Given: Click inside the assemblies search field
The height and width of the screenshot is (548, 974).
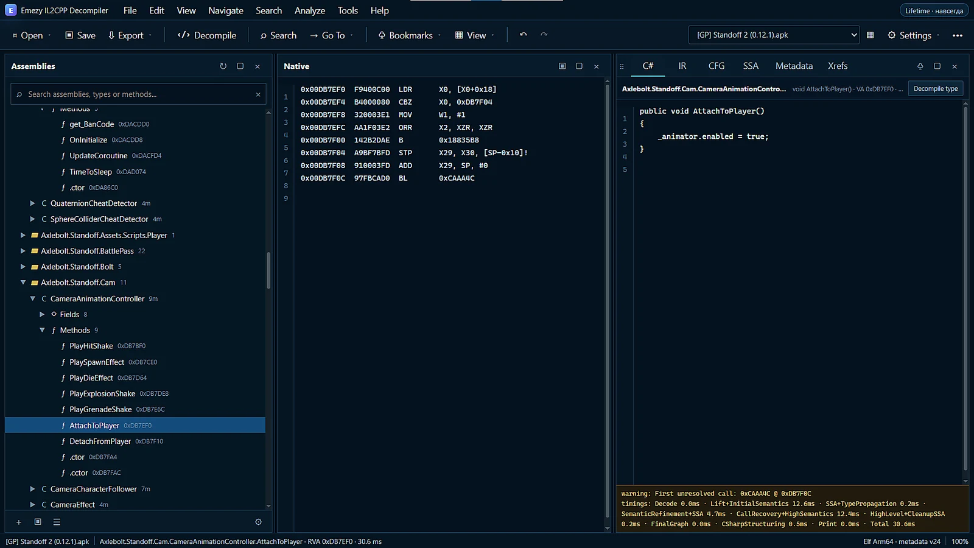Looking at the screenshot, I should pos(138,94).
